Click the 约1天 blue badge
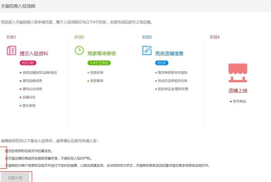 click(x=161, y=63)
